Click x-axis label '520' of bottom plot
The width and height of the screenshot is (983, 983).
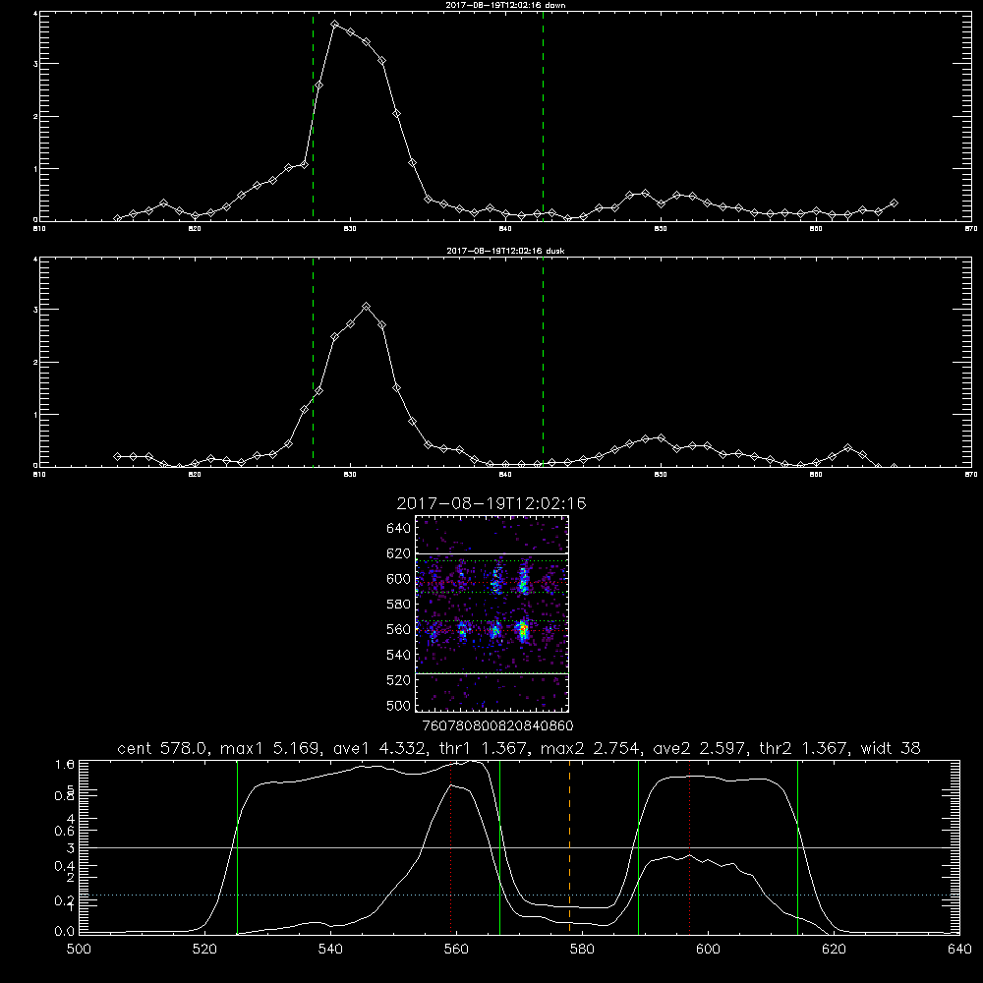click(x=204, y=950)
